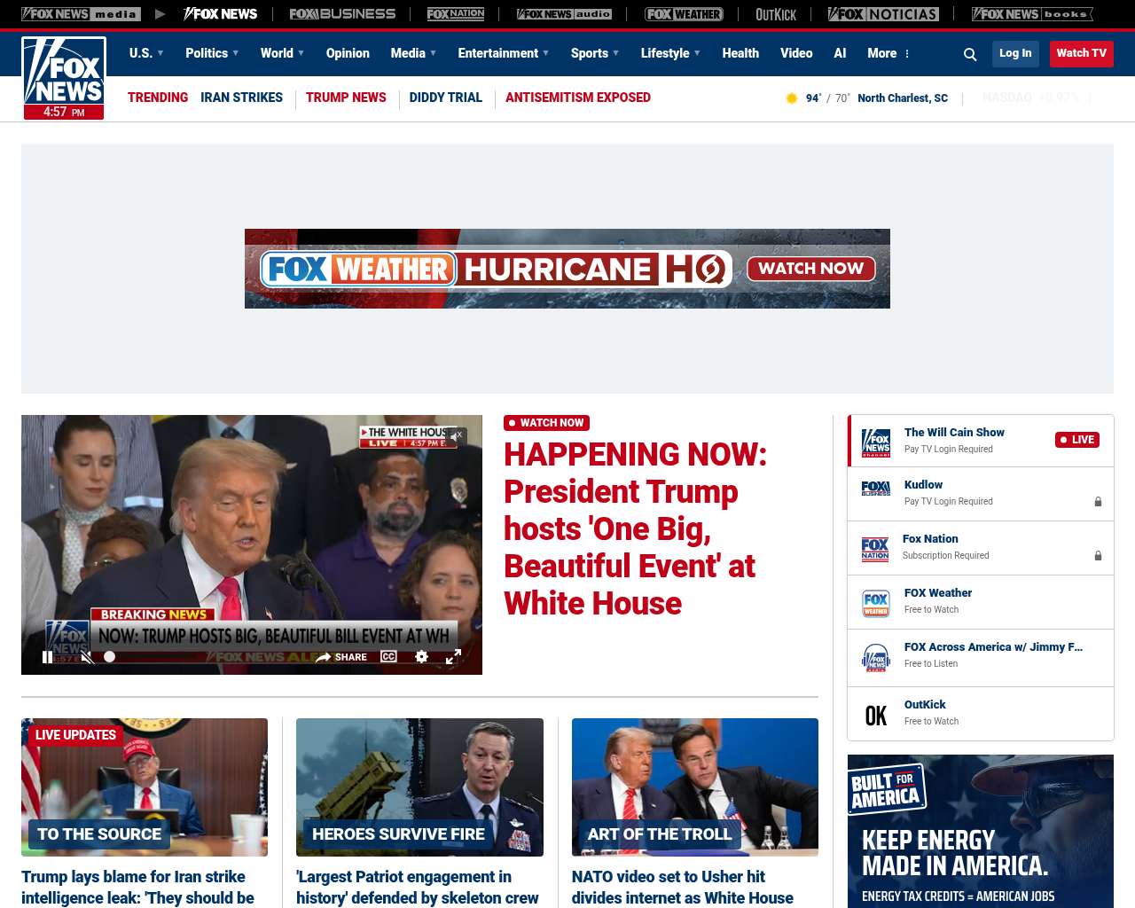Open the Live Updates 'To The Source' thumbnail
1135x908 pixels.
pyautogui.click(x=145, y=787)
